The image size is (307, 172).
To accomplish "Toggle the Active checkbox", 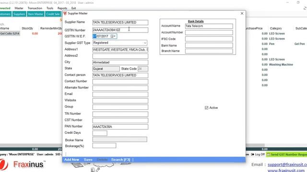I will point(206,107).
